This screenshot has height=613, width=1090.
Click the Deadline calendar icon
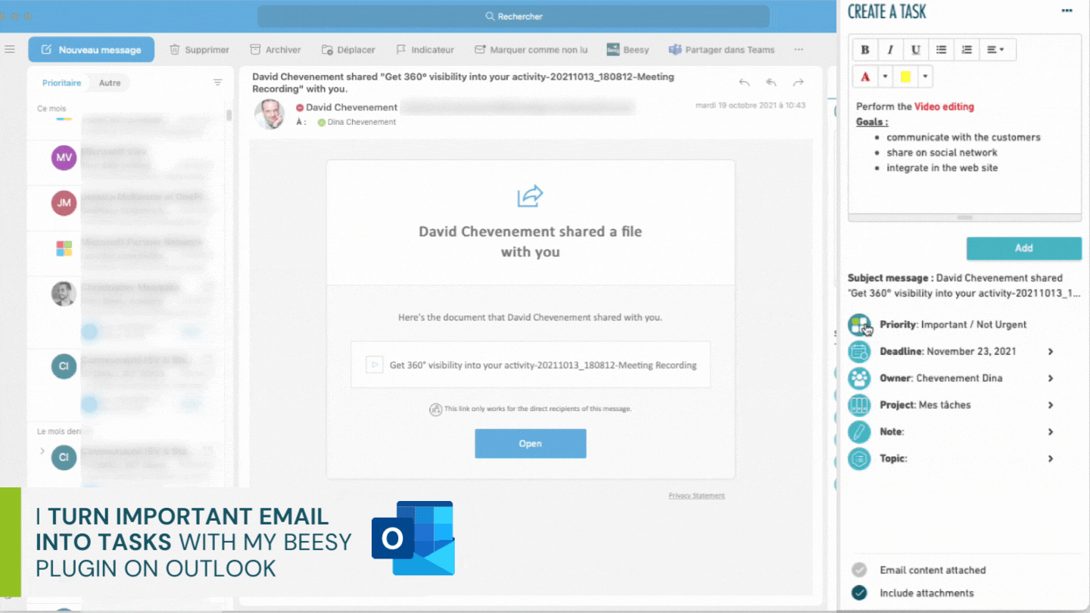pos(859,351)
